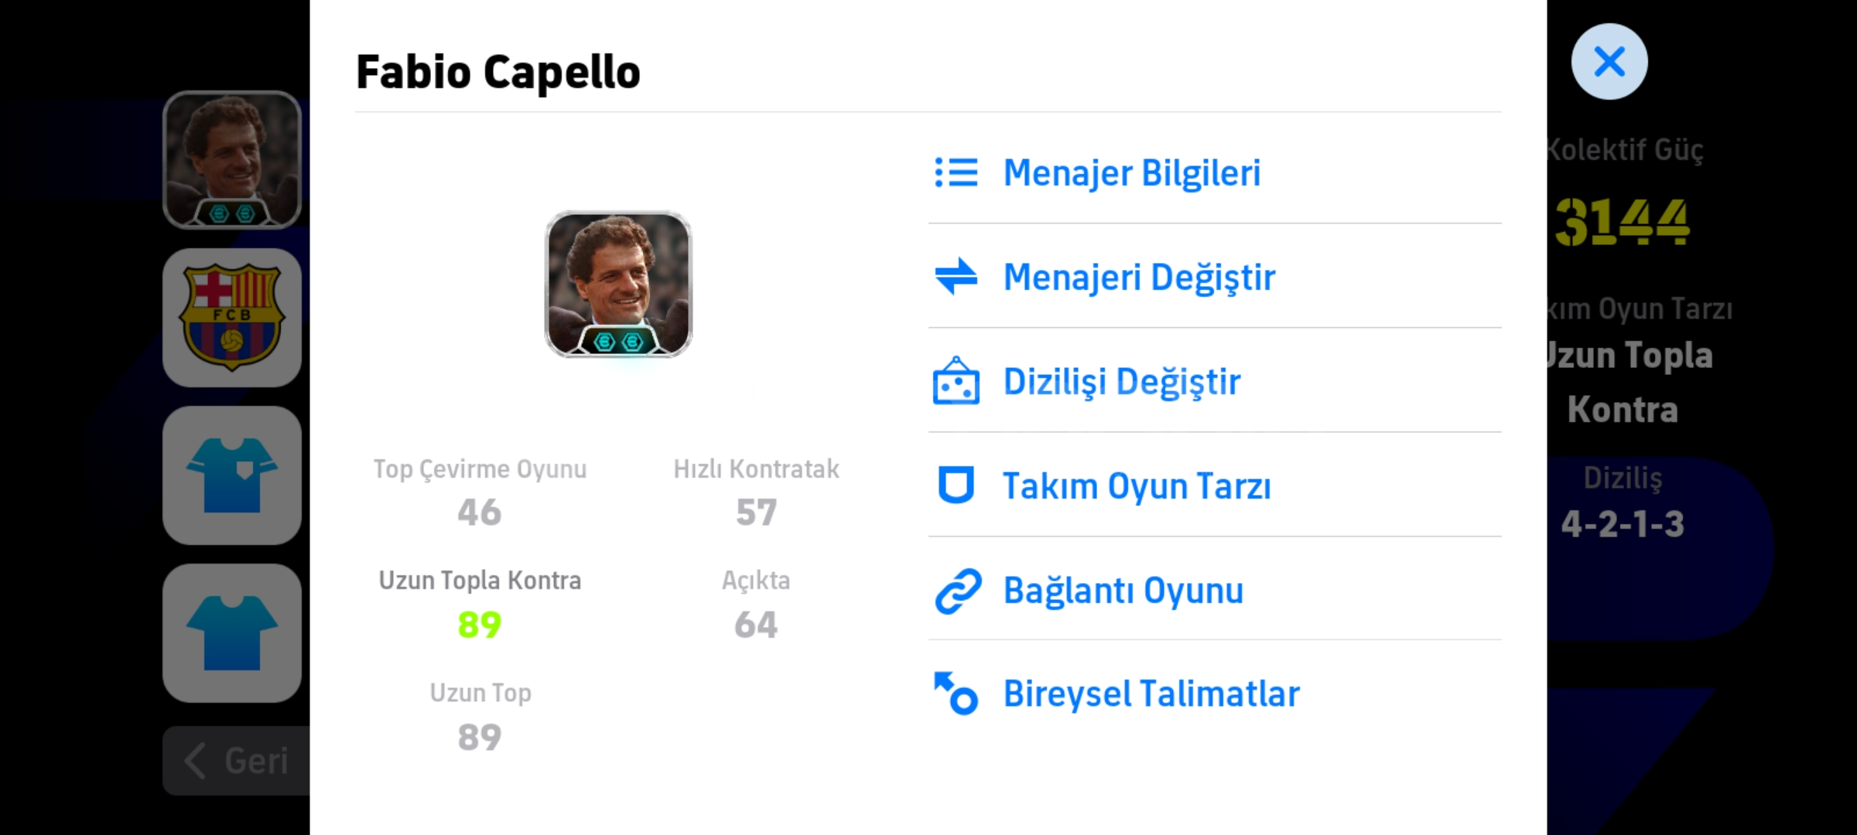Close the Fabio Capello panel with X
This screenshot has width=1857, height=835.
[1609, 62]
